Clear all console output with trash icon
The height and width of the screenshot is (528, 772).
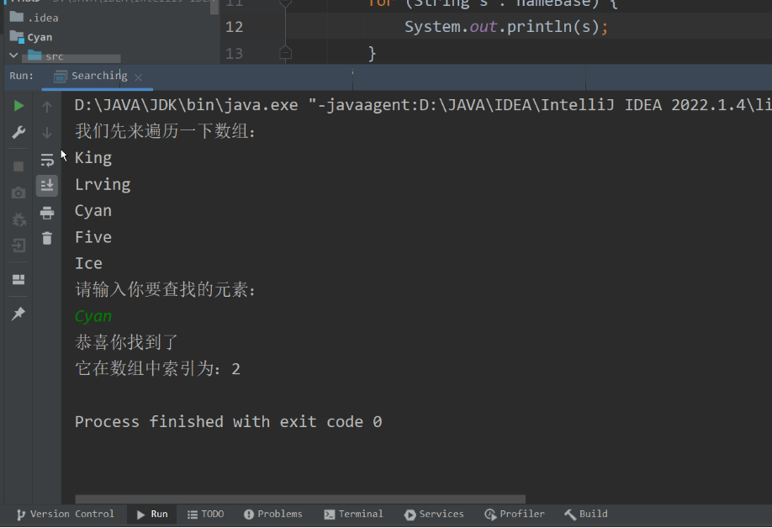(x=47, y=238)
